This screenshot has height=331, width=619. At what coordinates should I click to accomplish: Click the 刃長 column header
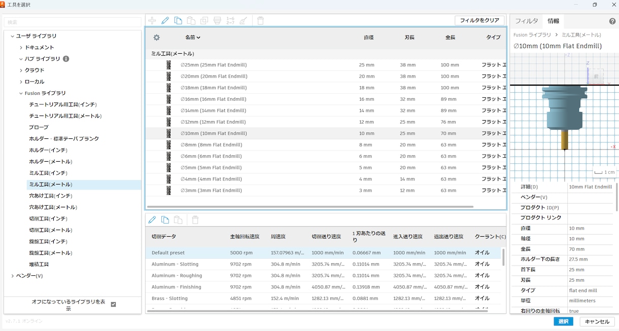pos(410,38)
